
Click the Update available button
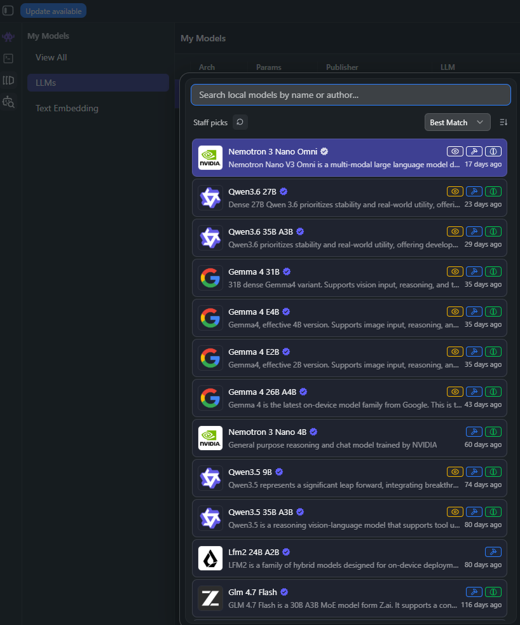(53, 11)
